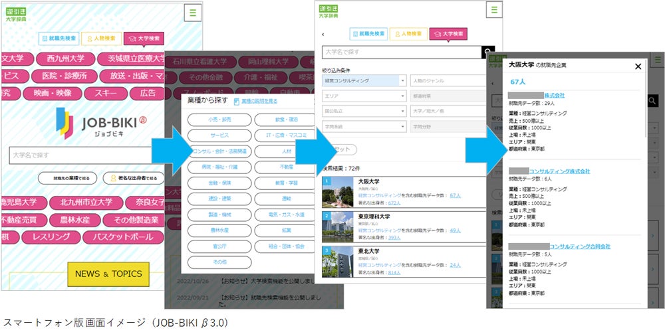Switch to 人物検索 tab on the home screen

pyautogui.click(x=101, y=39)
